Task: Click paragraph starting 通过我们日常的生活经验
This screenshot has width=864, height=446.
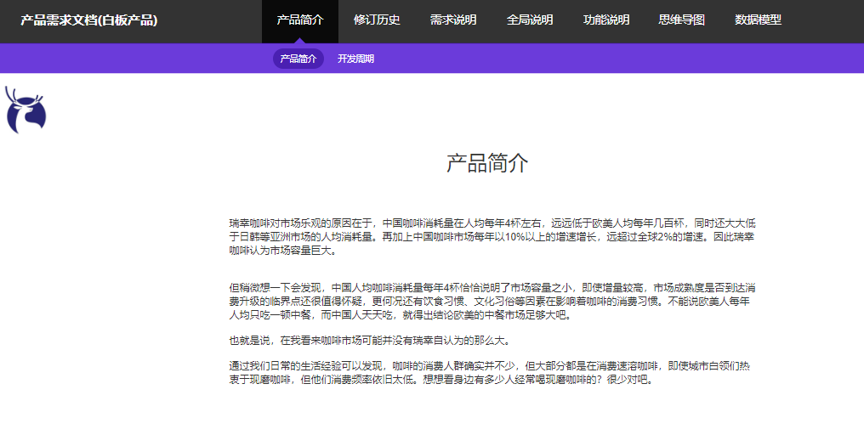Action: (x=490, y=373)
